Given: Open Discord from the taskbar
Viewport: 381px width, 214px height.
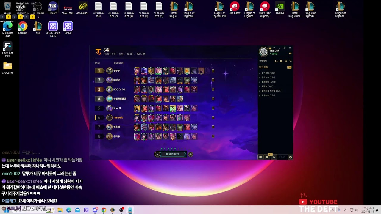Looking at the screenshot, I should pyautogui.click(x=95, y=210).
